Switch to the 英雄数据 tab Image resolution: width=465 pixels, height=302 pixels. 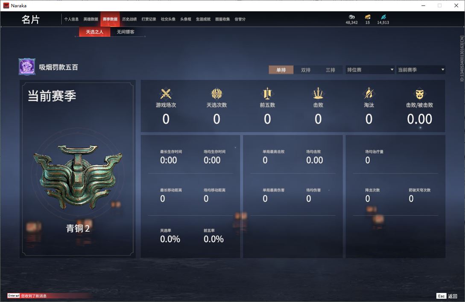click(91, 19)
